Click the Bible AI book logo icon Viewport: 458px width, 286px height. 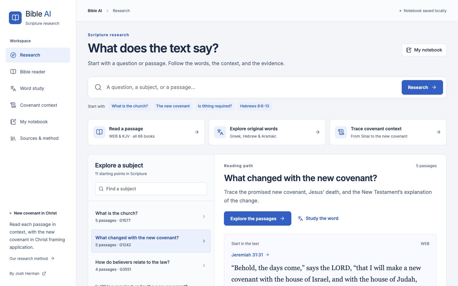(15, 18)
